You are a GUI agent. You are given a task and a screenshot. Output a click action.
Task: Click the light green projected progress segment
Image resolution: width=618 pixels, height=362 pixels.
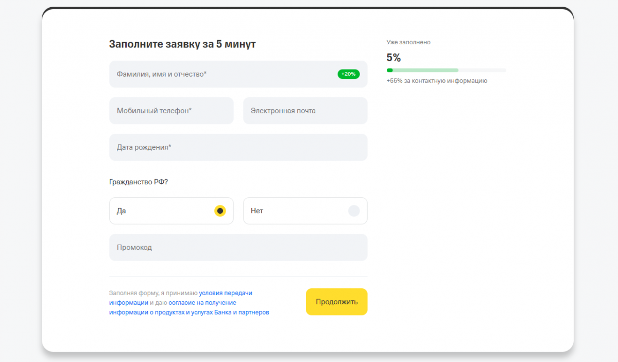(x=425, y=70)
